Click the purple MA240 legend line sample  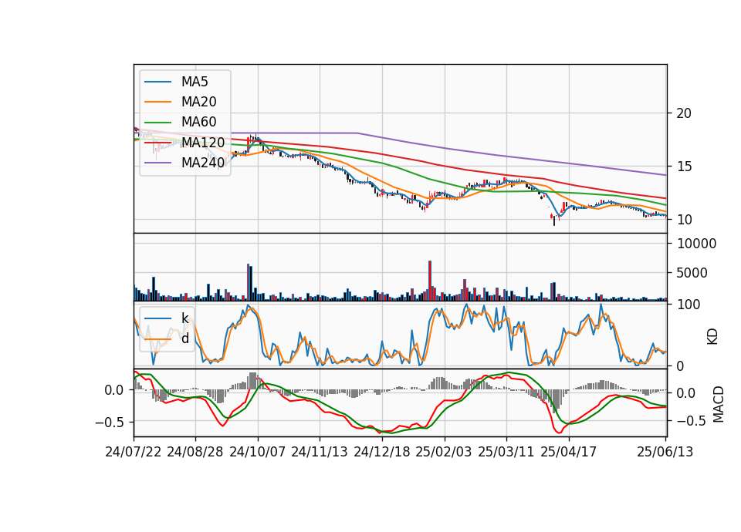point(157,163)
